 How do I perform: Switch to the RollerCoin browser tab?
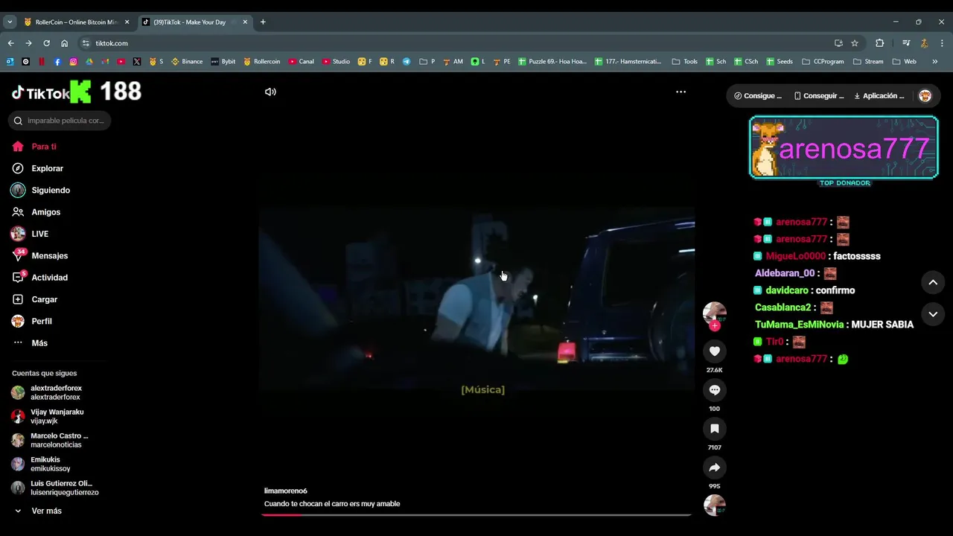76,22
